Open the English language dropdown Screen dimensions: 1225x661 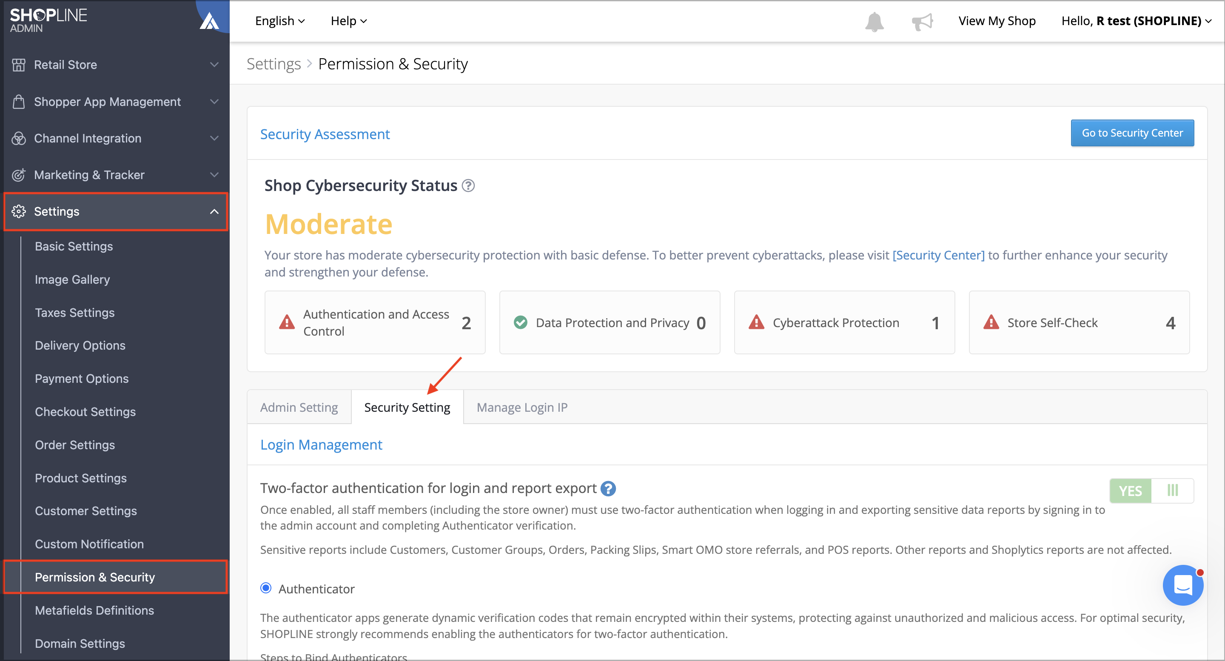279,21
